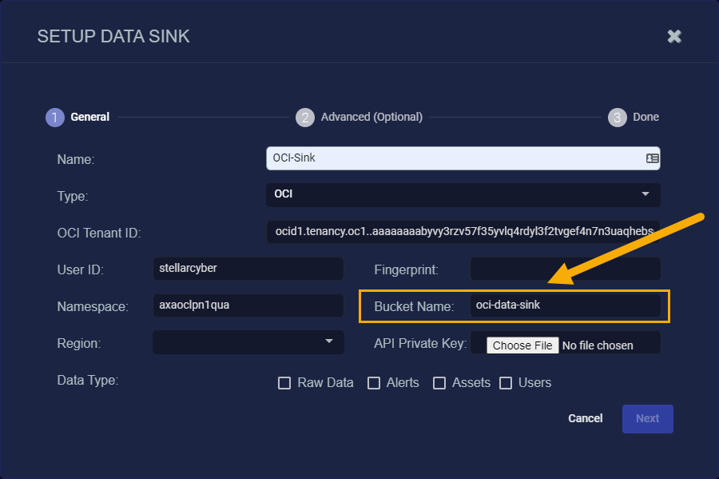Go to Advanced (Optional) step
719x479 pixels.
coord(371,117)
